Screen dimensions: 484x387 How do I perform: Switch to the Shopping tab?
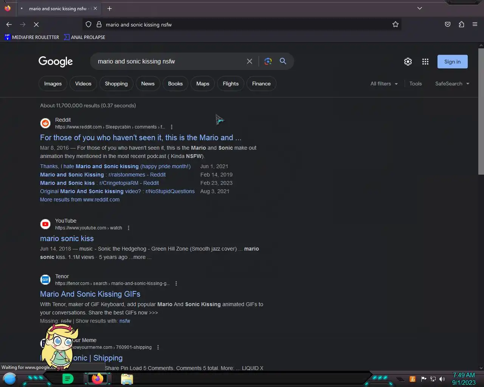pyautogui.click(x=116, y=84)
